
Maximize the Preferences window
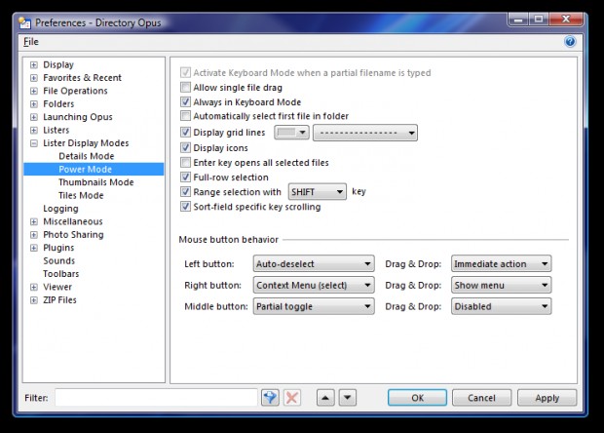coord(539,20)
